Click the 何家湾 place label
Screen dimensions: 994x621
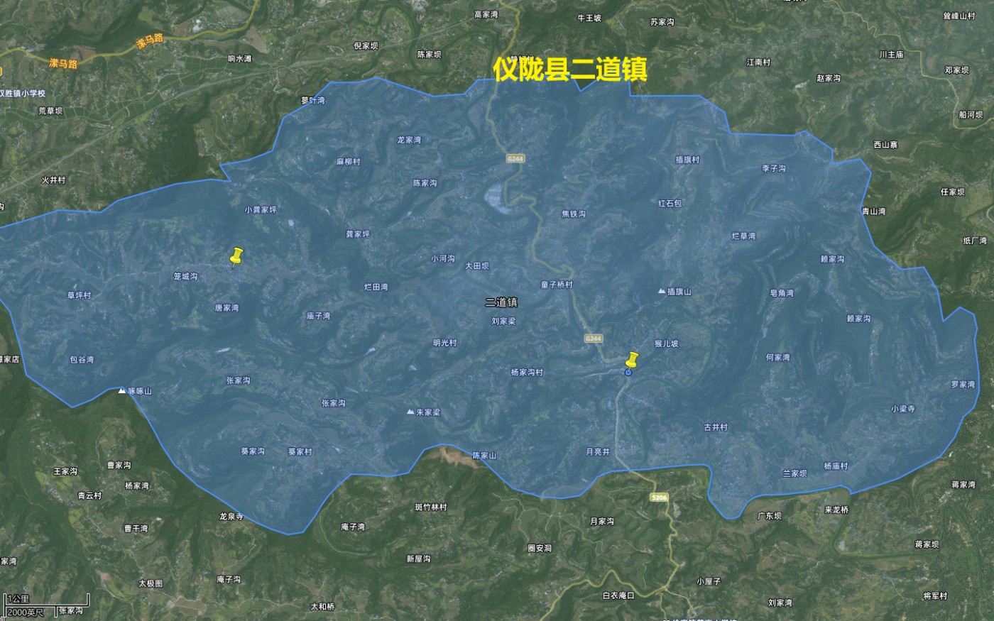pos(777,358)
